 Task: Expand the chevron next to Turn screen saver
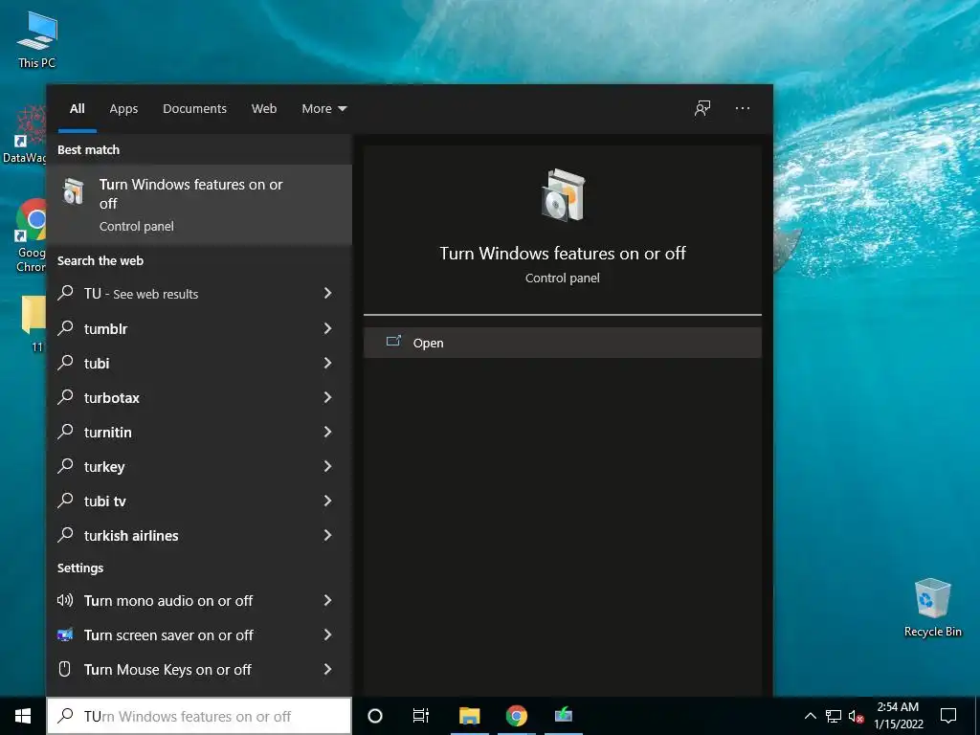coord(327,635)
